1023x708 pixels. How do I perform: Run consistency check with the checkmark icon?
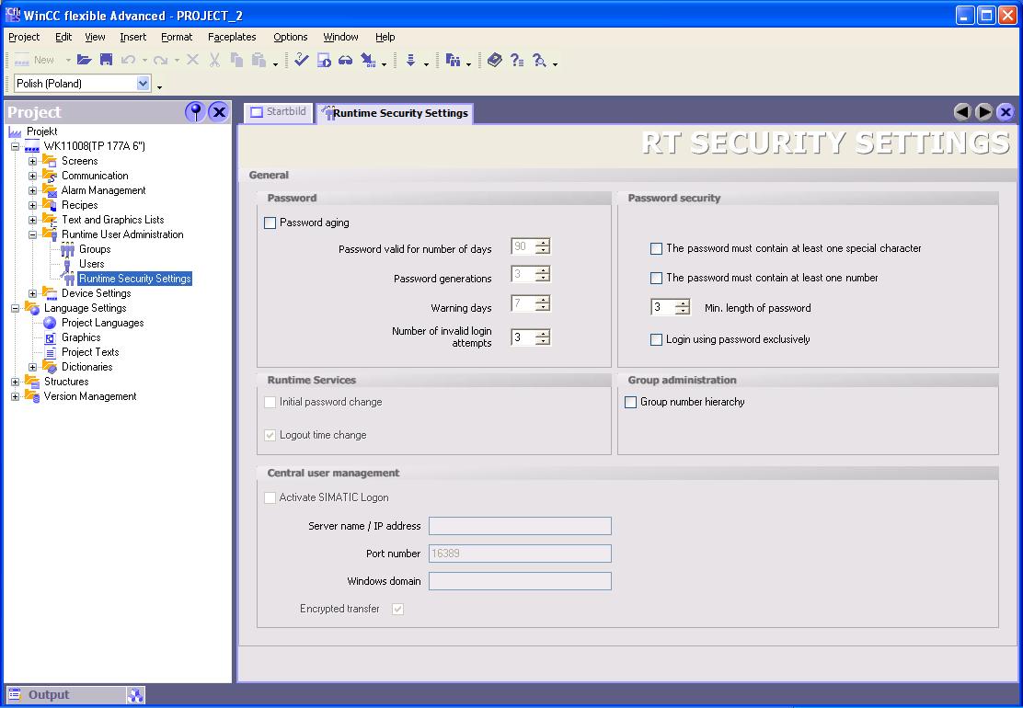pyautogui.click(x=302, y=60)
